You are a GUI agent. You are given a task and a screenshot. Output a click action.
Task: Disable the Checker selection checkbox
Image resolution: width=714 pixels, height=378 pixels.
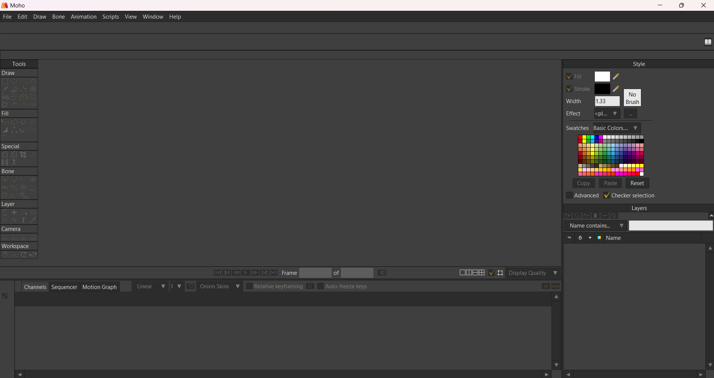[607, 196]
